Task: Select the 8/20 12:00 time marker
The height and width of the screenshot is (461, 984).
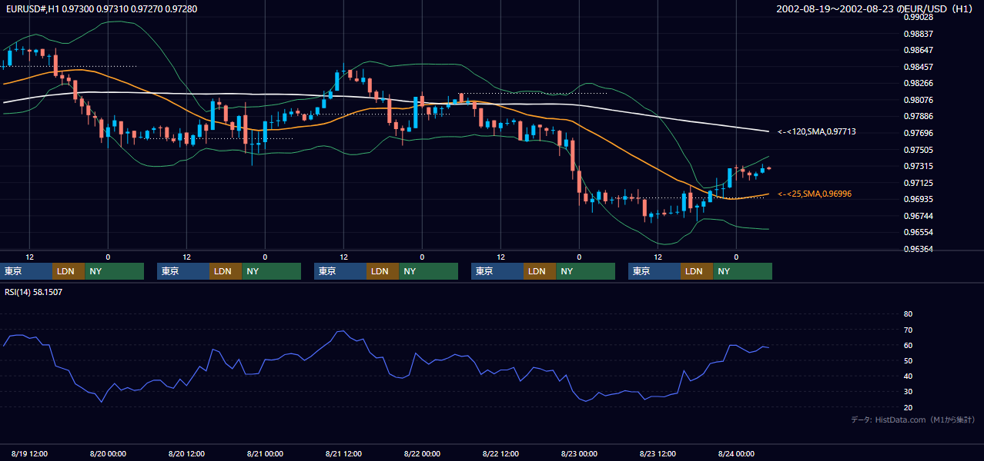Action: click(186, 453)
